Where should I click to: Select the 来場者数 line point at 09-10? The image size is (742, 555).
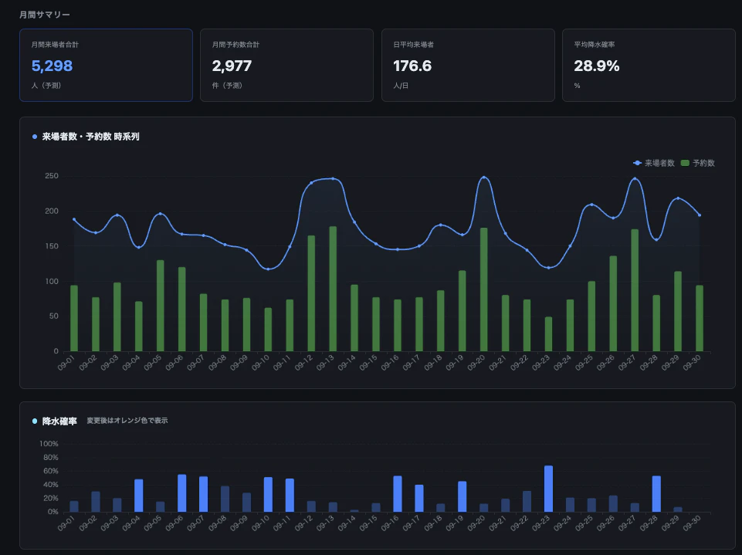tap(269, 269)
